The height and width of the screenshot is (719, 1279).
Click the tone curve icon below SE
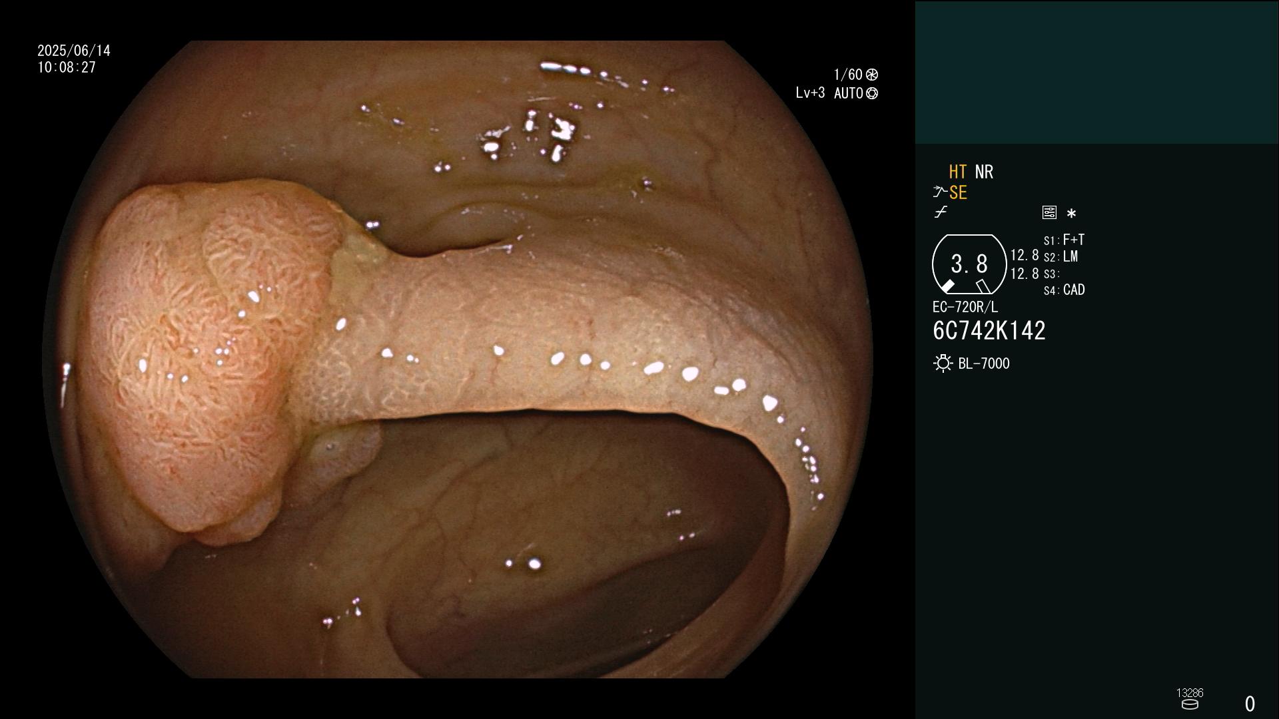coord(941,212)
